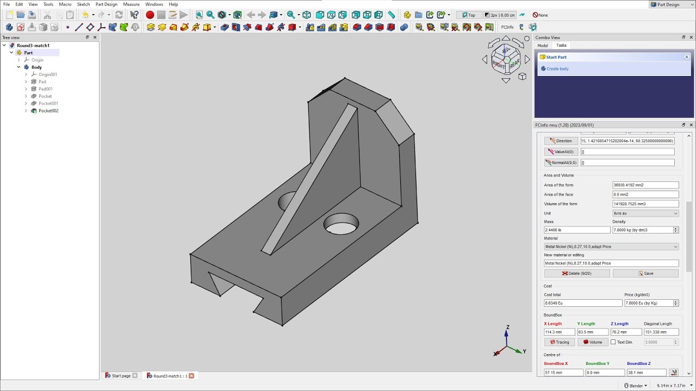Adjust the Price spinner arrows
Viewport: 696px width, 391px height.
676,303
